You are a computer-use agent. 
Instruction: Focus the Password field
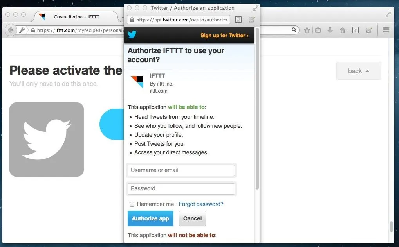(181, 189)
